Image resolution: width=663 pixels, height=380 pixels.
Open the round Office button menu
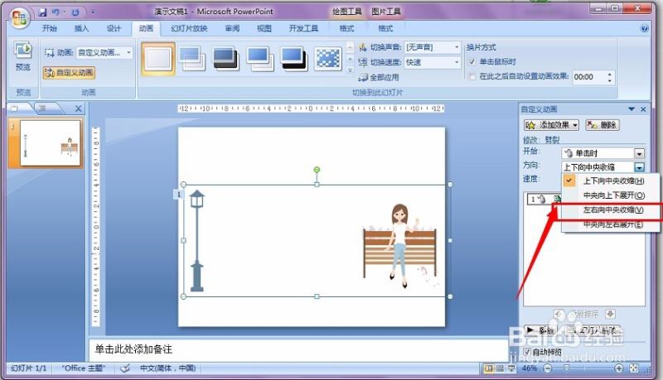click(19, 17)
